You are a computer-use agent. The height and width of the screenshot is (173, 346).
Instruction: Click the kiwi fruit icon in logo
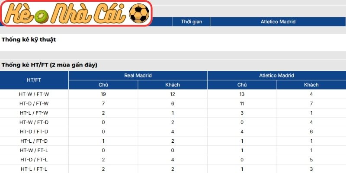coord(42,15)
